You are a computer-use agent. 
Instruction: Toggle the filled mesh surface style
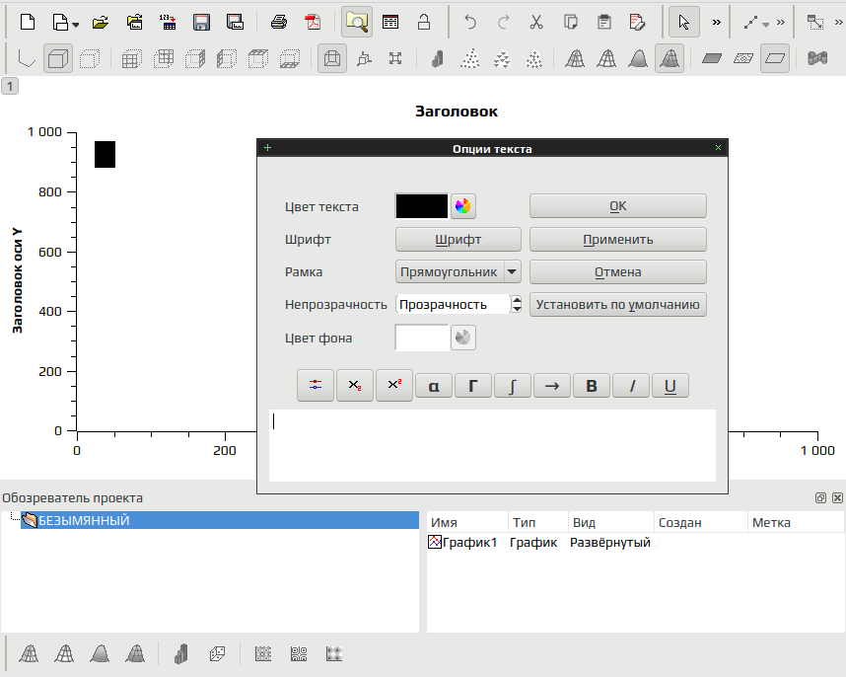tap(670, 58)
